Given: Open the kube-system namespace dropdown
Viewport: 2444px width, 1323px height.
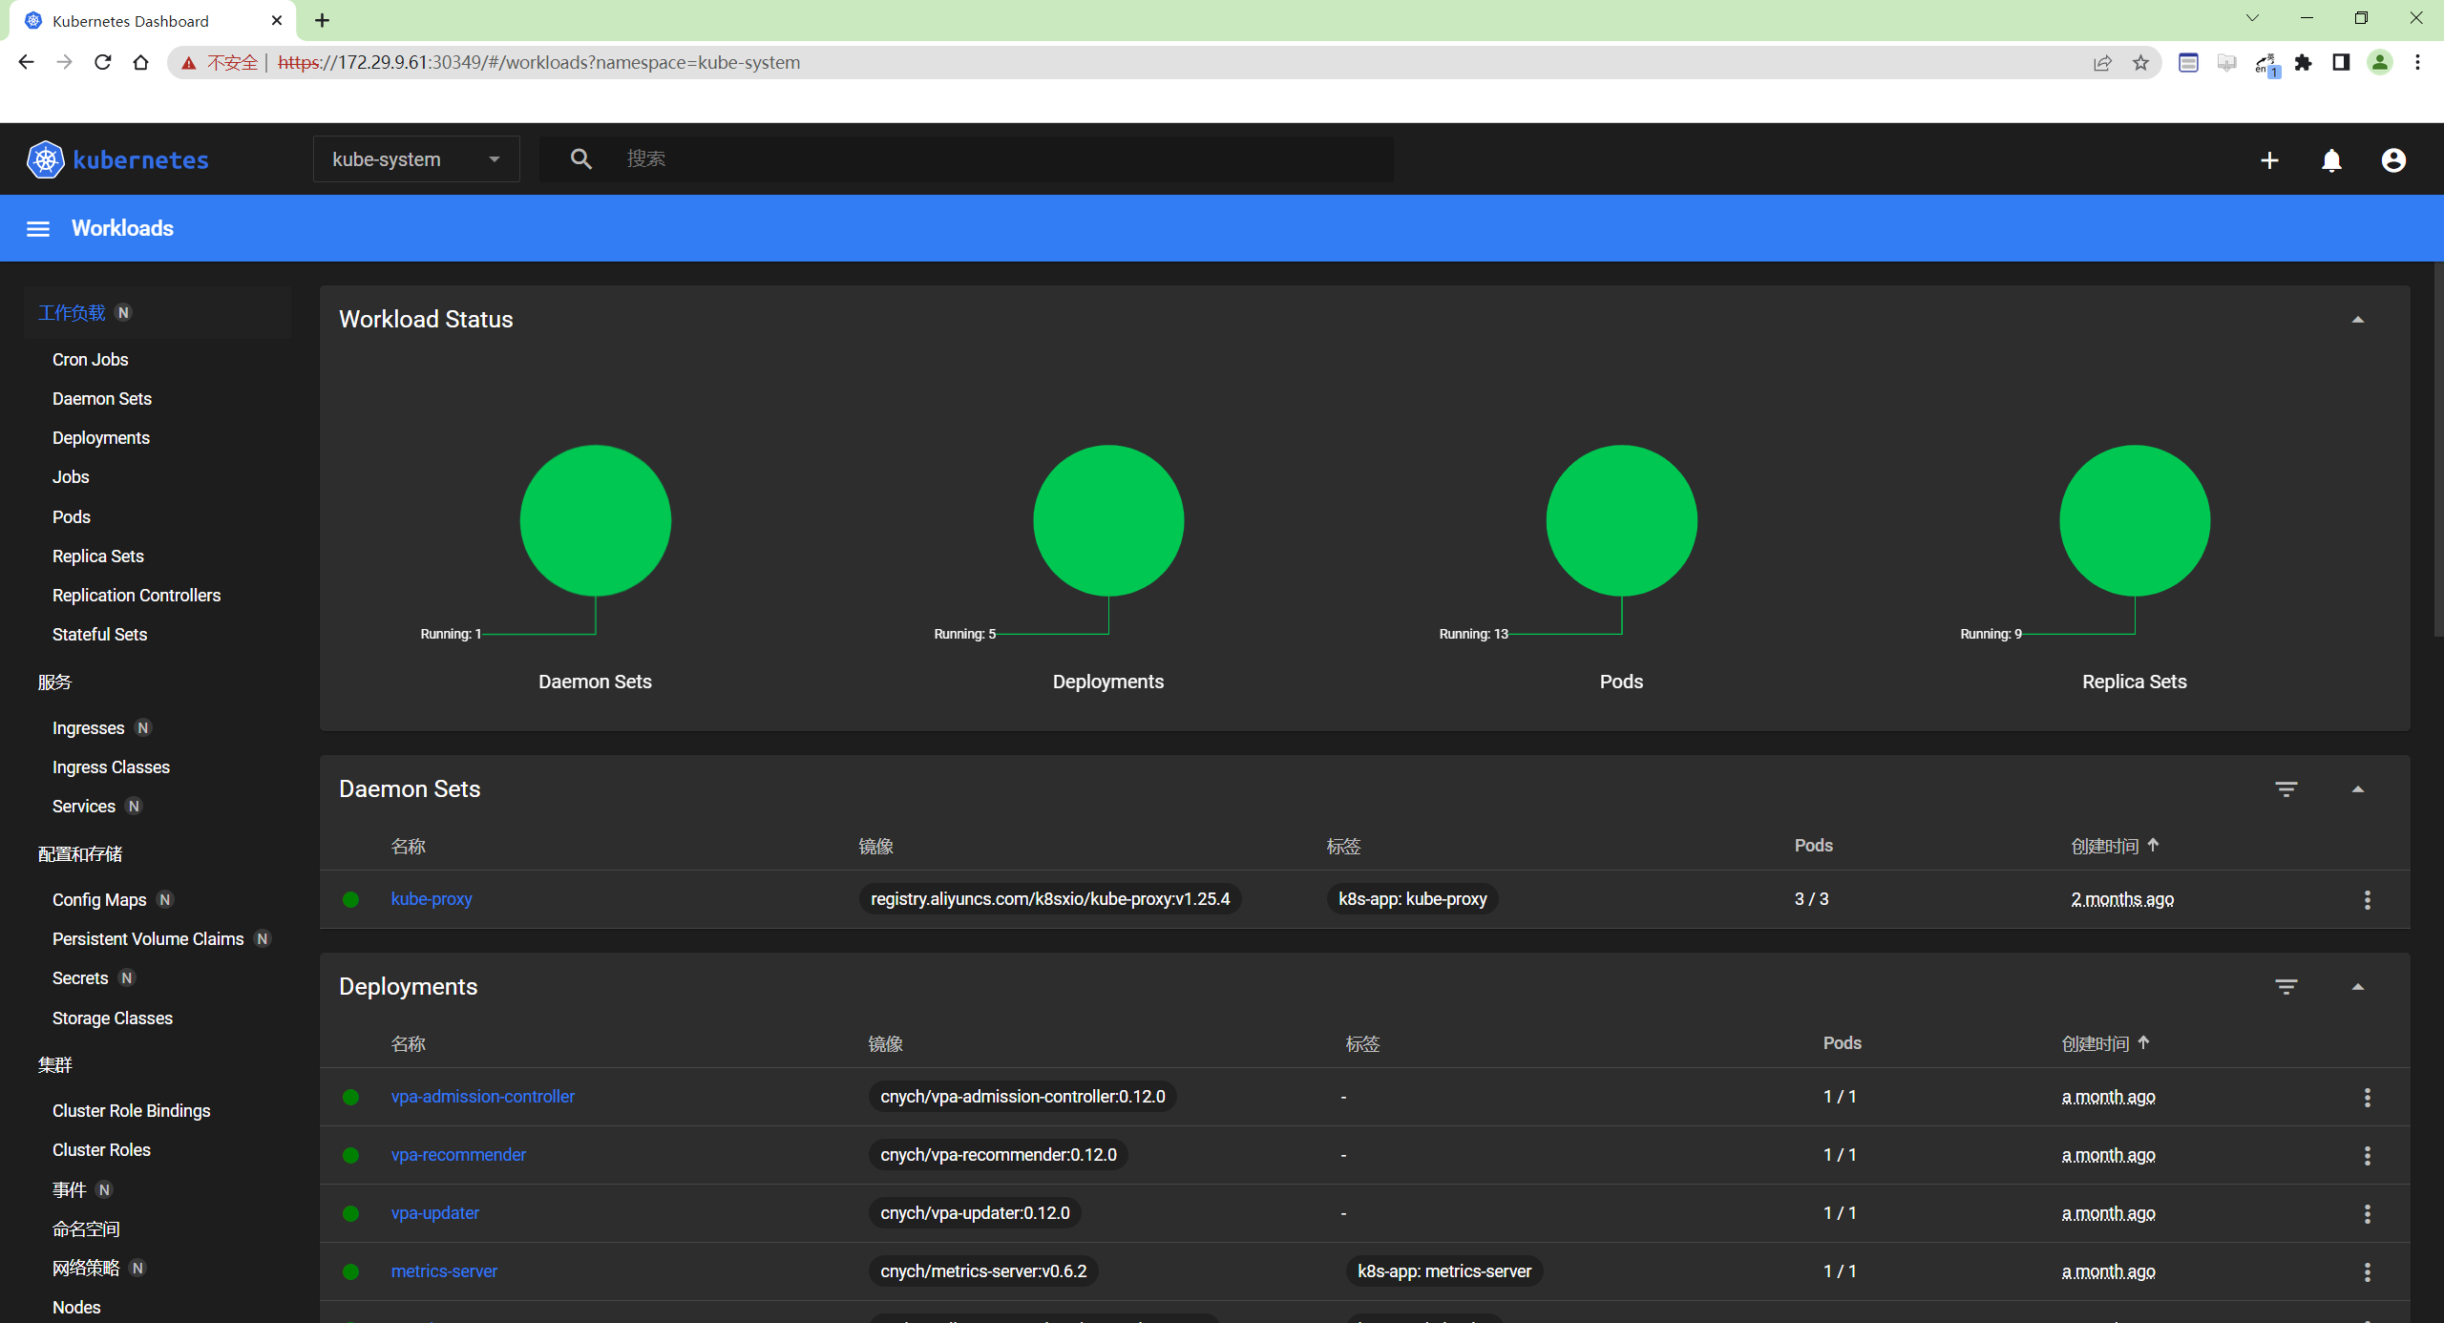Looking at the screenshot, I should tap(416, 159).
